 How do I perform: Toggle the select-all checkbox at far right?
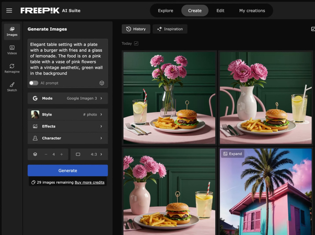click(313, 29)
